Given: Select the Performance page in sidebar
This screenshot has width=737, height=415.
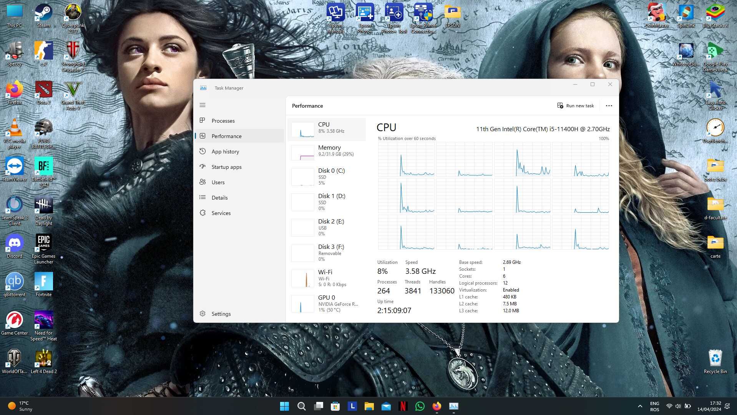Looking at the screenshot, I should [x=239, y=136].
